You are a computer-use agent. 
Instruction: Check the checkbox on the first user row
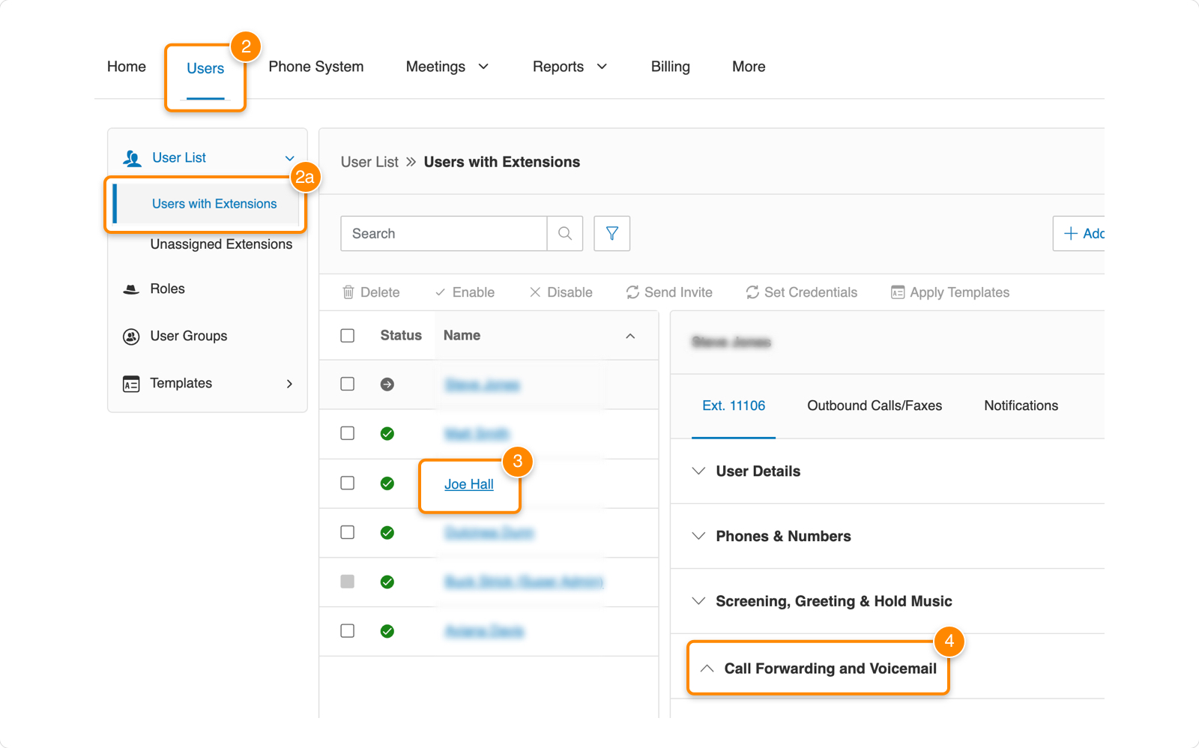[x=347, y=384]
